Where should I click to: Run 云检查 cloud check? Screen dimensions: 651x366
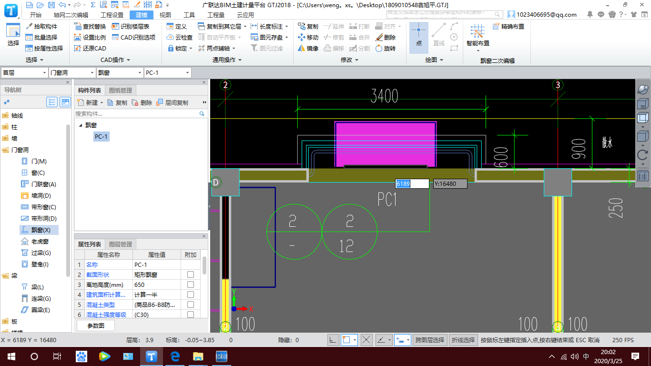179,37
